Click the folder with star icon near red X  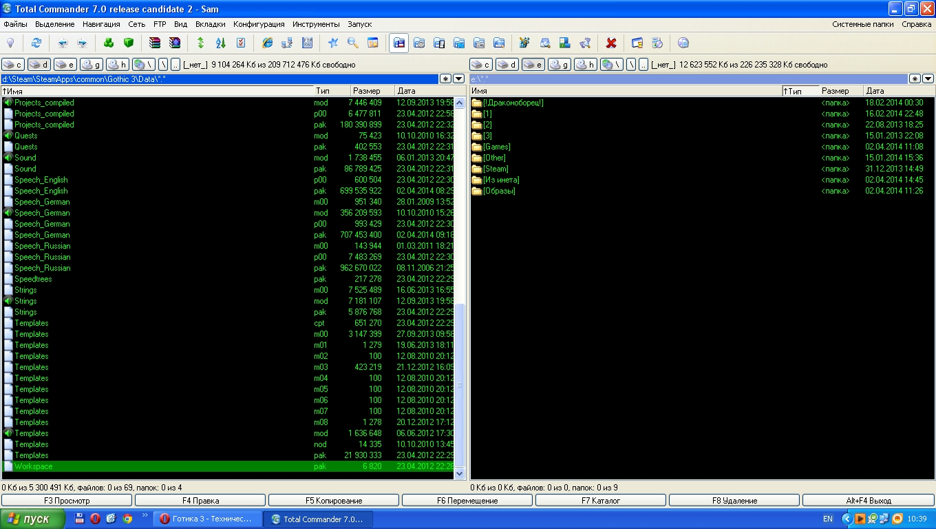click(637, 43)
